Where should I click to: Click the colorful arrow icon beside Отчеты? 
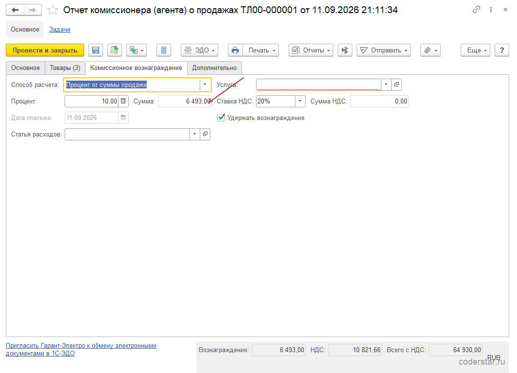[x=345, y=50]
